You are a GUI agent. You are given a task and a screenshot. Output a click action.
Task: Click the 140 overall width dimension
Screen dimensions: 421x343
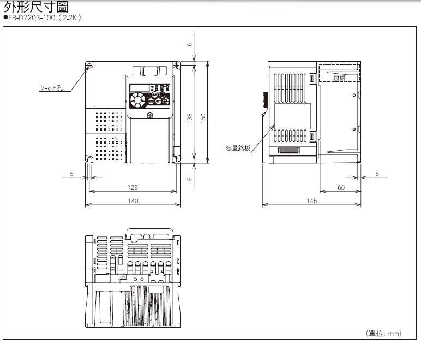click(x=133, y=200)
